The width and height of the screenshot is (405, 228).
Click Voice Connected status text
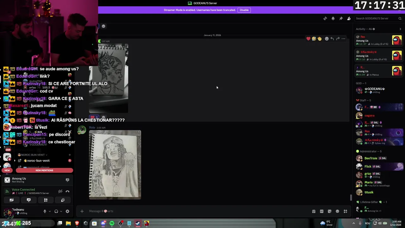pos(23,190)
